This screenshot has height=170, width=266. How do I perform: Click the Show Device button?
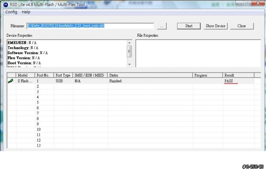pyautogui.click(x=215, y=26)
